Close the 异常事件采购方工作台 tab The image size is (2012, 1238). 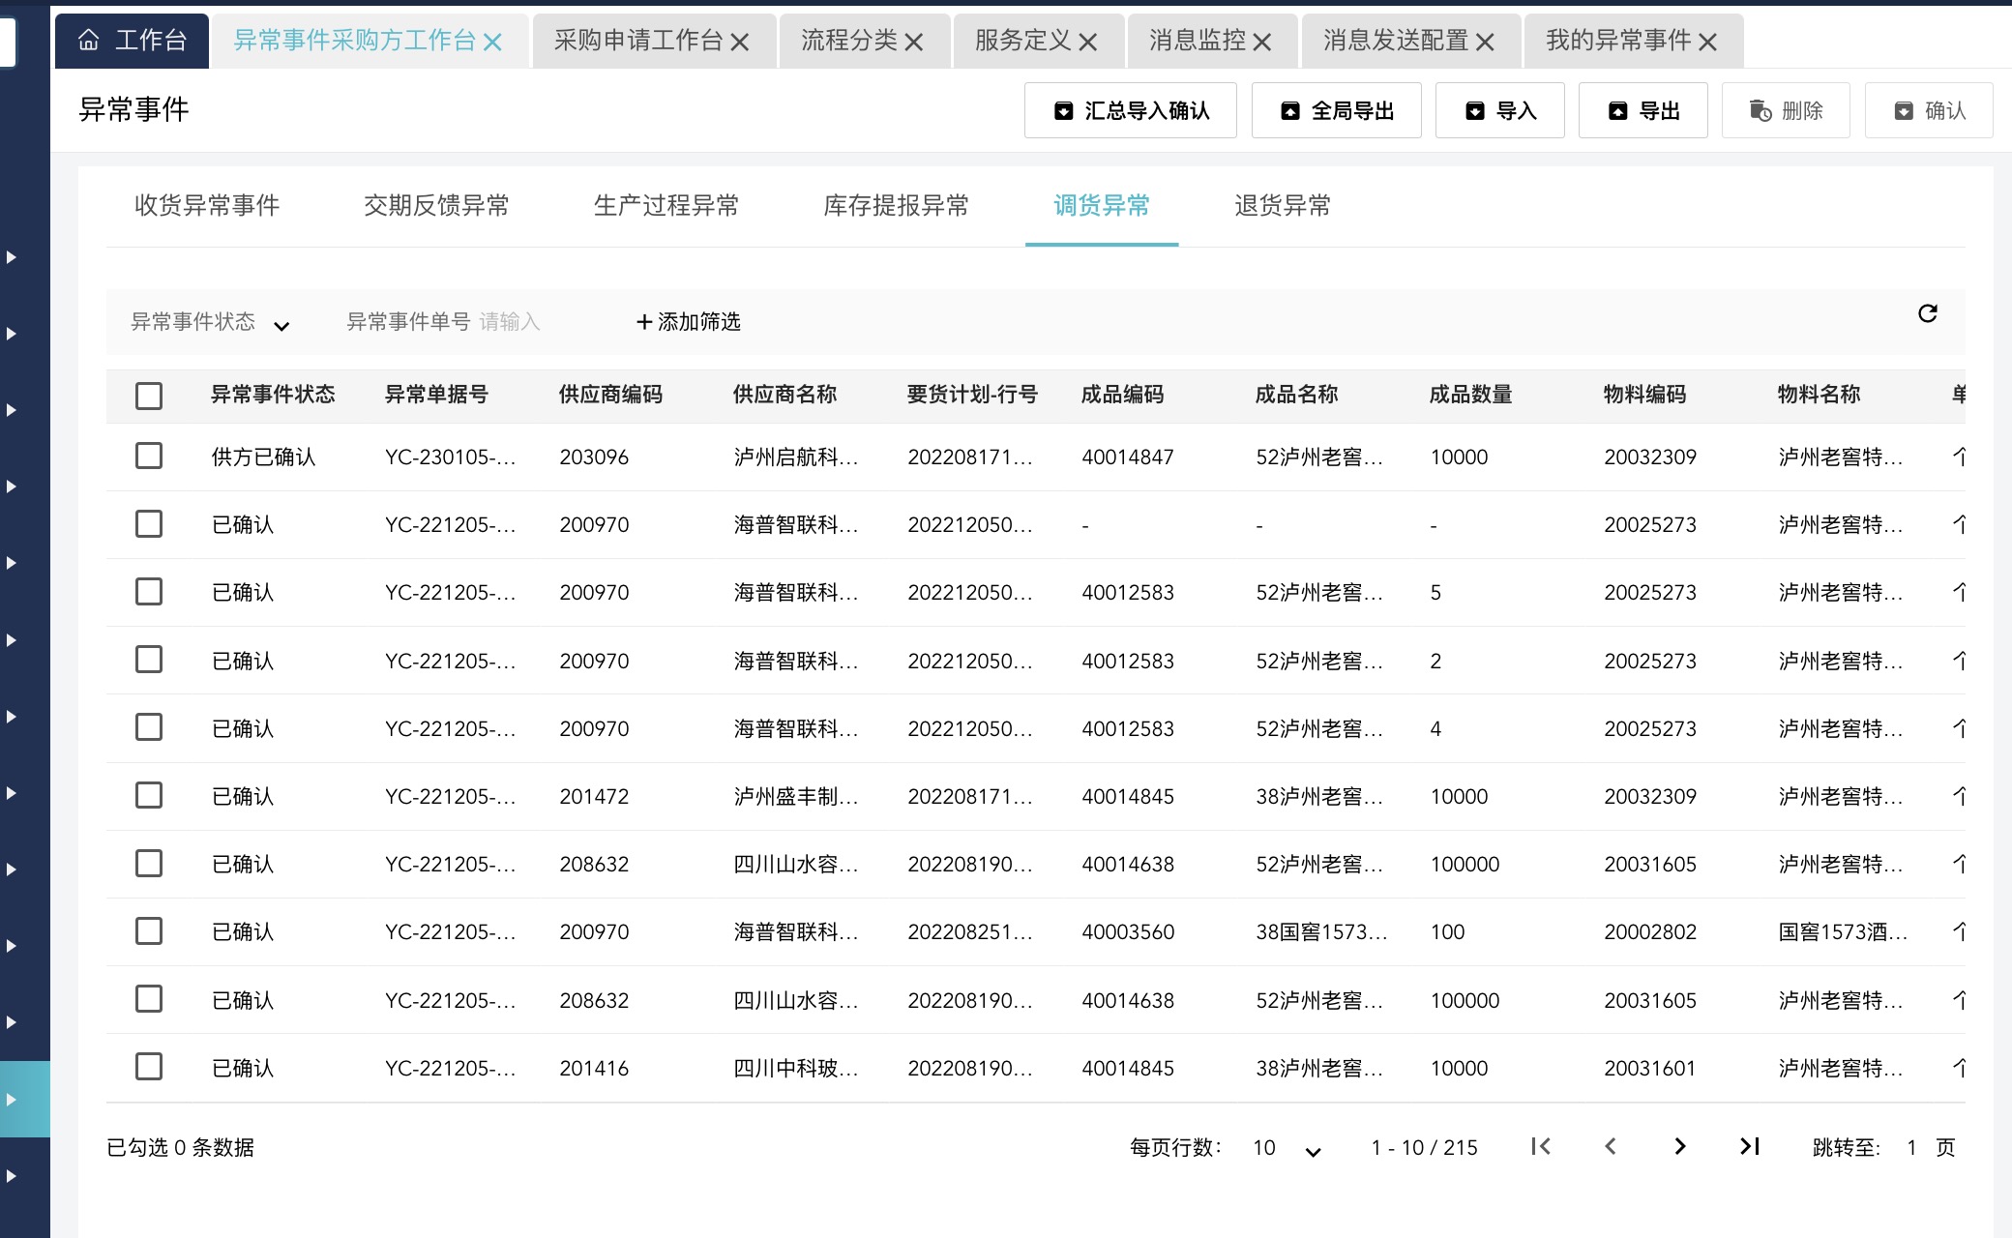[492, 42]
